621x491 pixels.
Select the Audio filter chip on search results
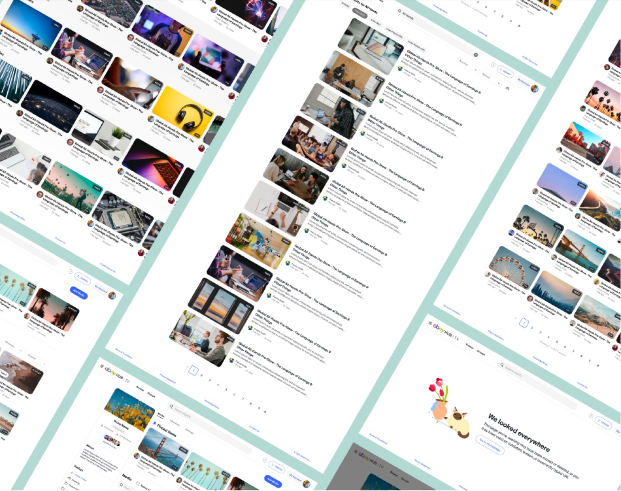click(375, 22)
